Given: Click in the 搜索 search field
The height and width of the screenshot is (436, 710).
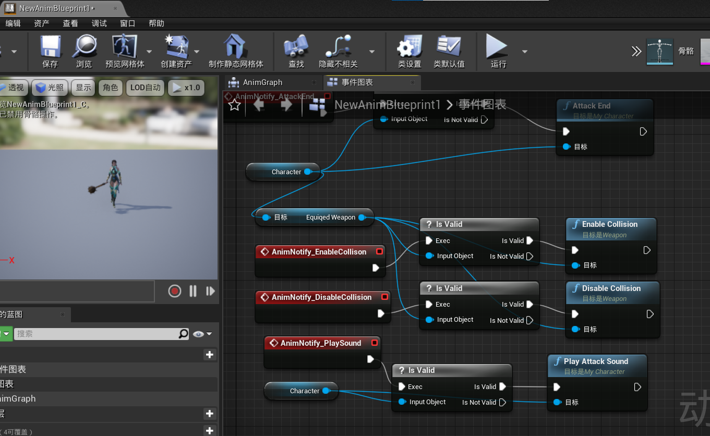Looking at the screenshot, I should (96, 334).
